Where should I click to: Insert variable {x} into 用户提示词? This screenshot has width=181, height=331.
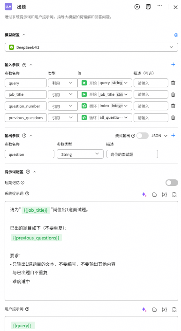tap(164, 310)
